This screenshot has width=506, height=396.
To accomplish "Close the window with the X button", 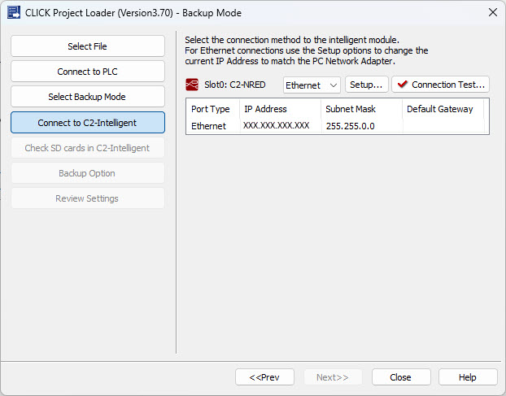I will 493,12.
